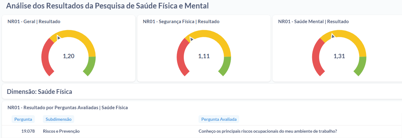Click the green segment of the Segurança Física gauge
Screen dimensions: 402x138
pos(225,66)
